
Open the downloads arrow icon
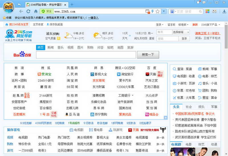tap(224, 11)
